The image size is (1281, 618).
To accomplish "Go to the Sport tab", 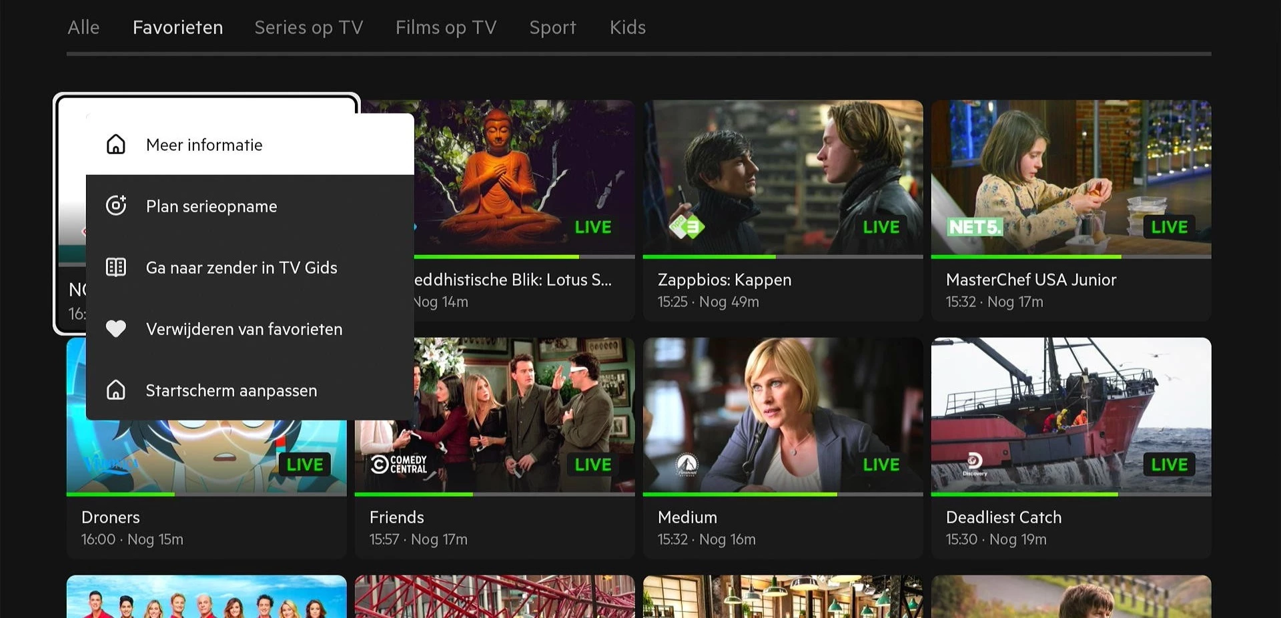I will pos(552,27).
